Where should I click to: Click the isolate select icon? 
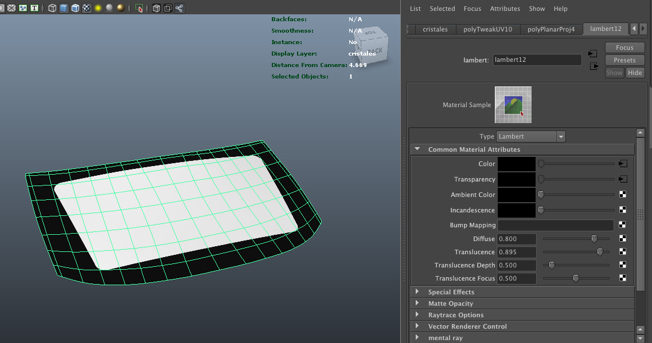pos(139,8)
